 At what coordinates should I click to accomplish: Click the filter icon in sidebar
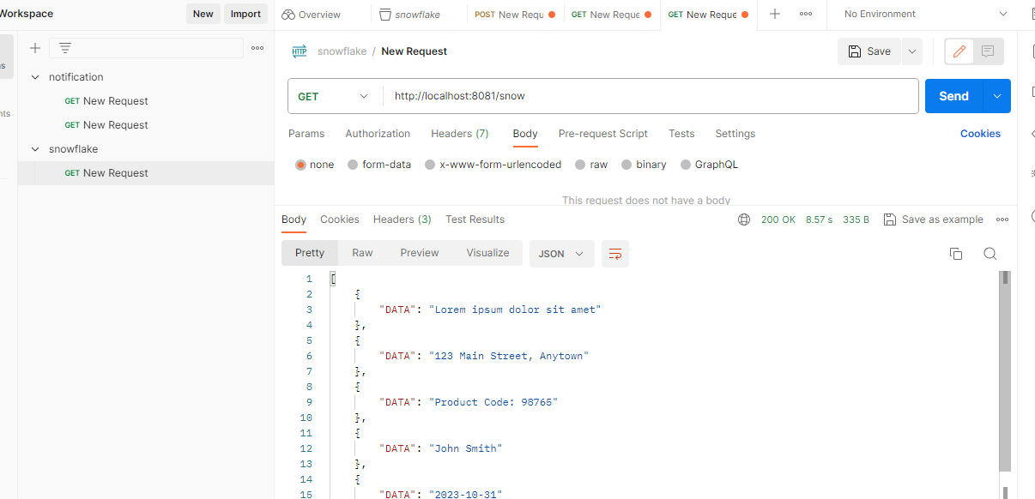(65, 48)
